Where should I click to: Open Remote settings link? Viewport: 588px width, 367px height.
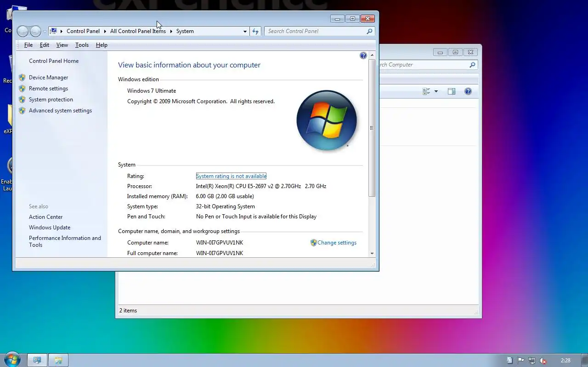point(48,89)
